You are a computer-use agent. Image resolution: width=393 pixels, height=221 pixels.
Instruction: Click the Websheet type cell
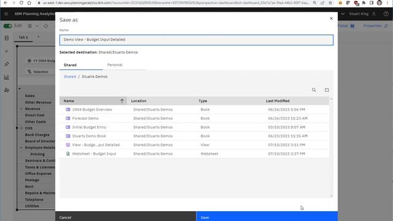[x=209, y=153]
